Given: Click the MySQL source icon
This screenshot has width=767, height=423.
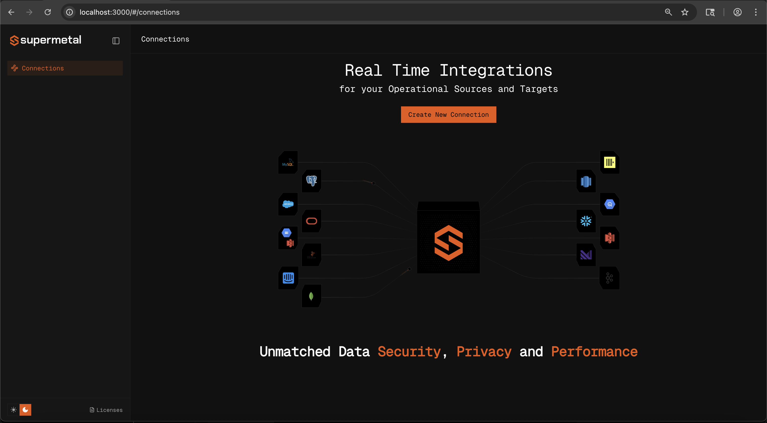Looking at the screenshot, I should click(x=288, y=163).
